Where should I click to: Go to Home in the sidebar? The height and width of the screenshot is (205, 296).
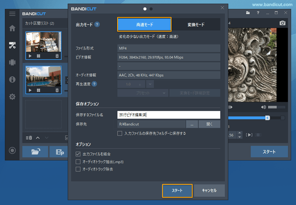[12, 28]
